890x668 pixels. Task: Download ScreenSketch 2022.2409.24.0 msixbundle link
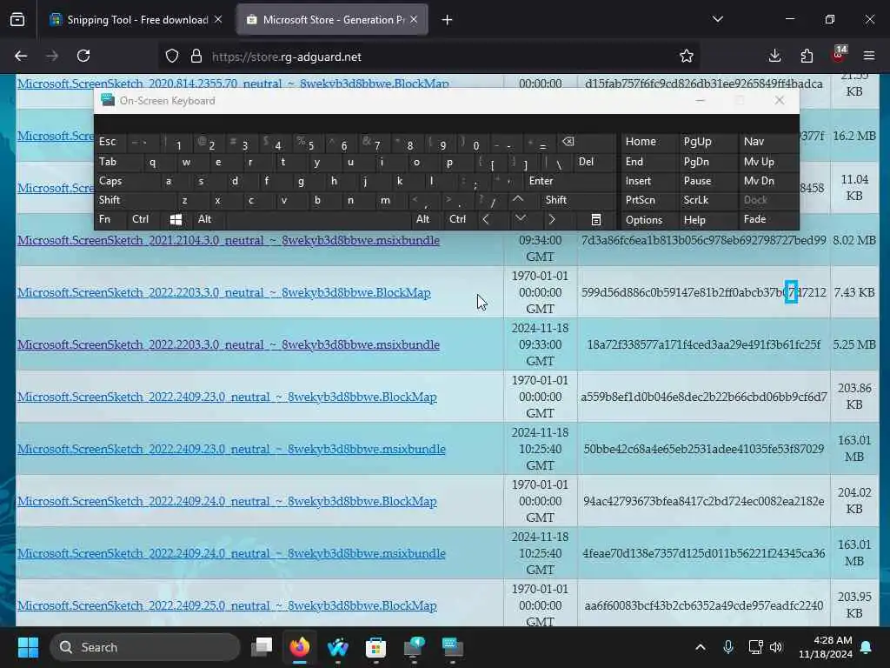pos(231,554)
